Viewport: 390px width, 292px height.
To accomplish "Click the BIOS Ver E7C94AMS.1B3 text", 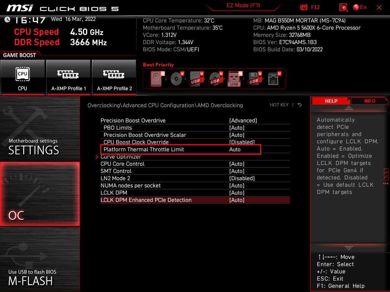I will coord(285,42).
